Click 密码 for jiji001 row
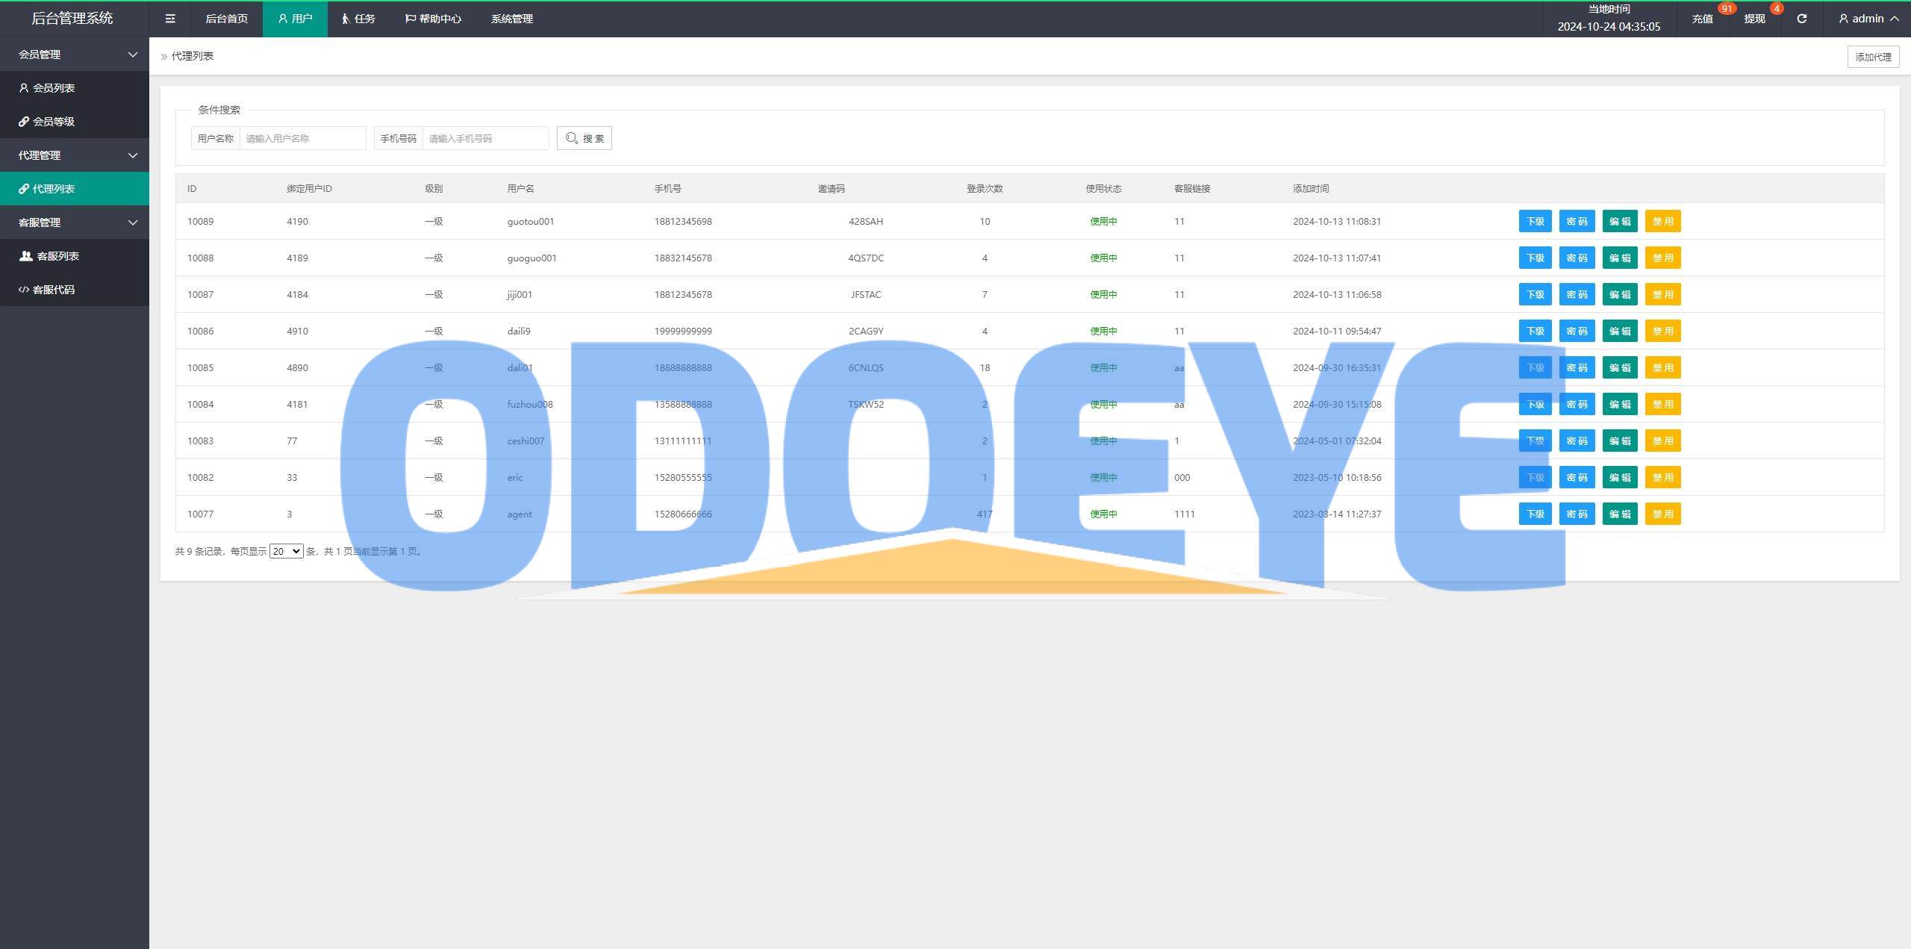 tap(1577, 294)
